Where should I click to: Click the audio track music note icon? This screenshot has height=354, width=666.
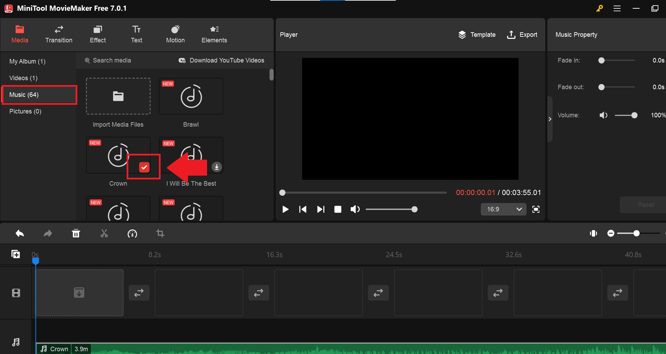(x=16, y=342)
